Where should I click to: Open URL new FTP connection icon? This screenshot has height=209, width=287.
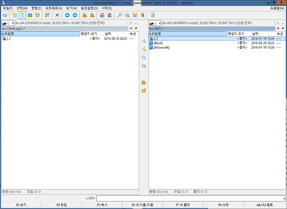(x=110, y=15)
